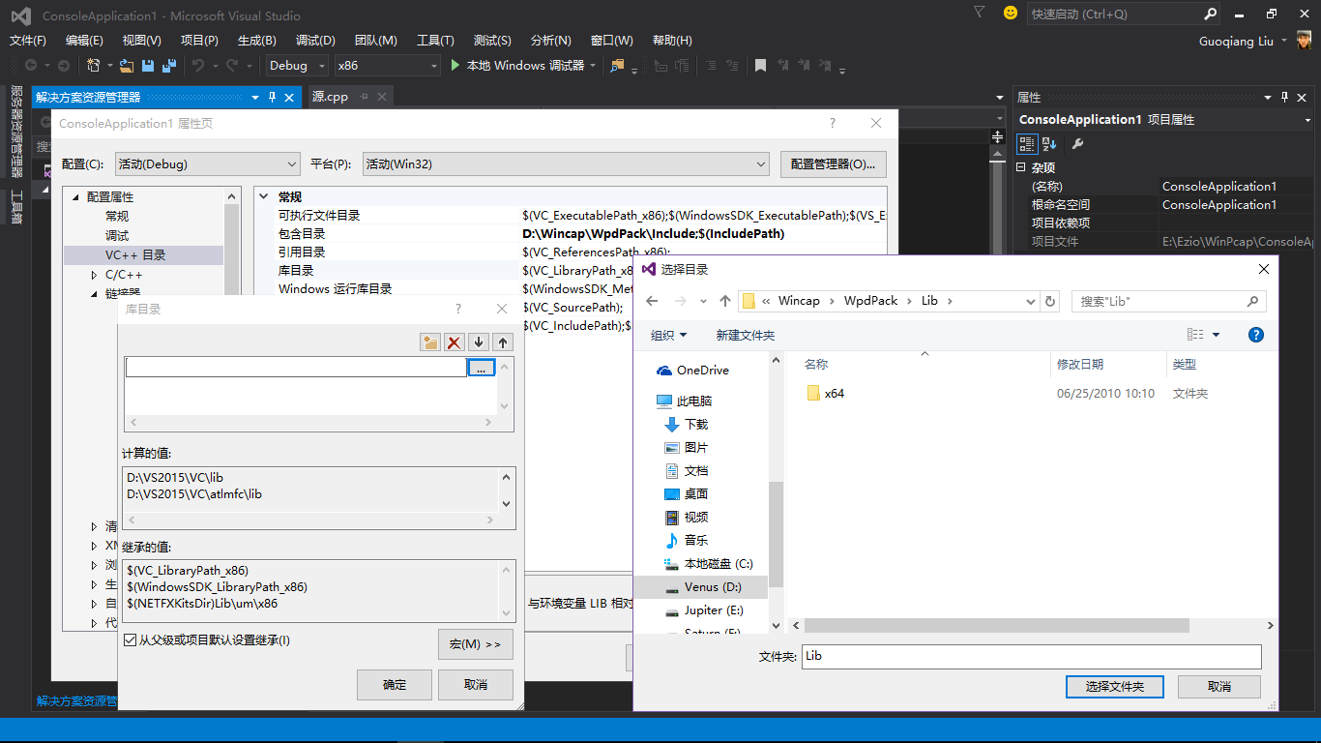
Task: Click the feedback smiley icon
Action: 1011,14
